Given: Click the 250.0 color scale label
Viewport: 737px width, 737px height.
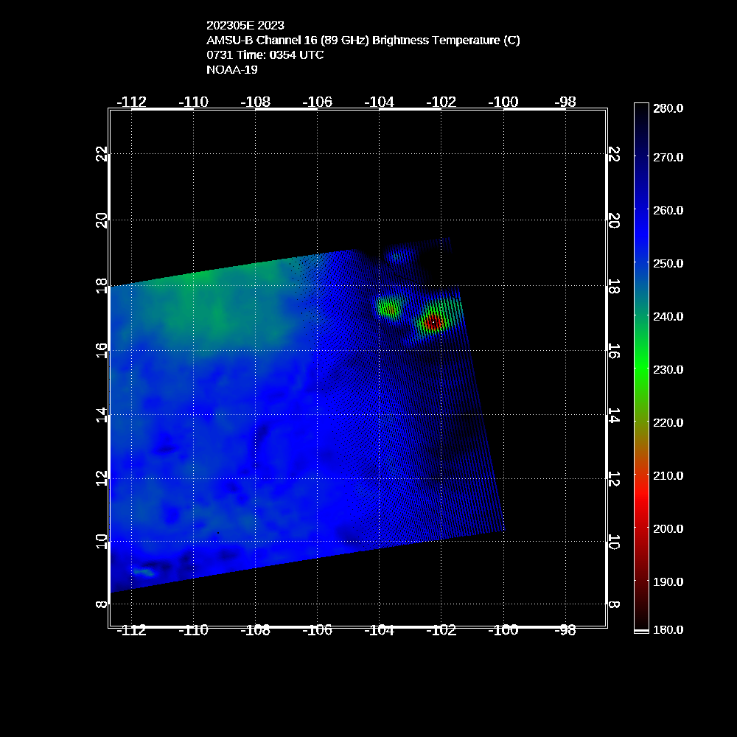Looking at the screenshot, I should click(668, 263).
